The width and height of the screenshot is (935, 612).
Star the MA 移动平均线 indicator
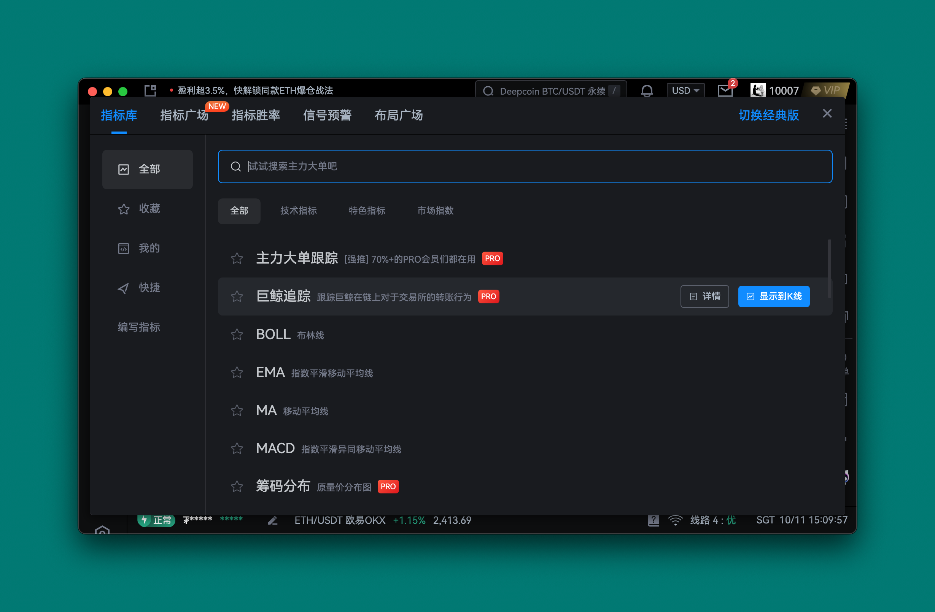(x=237, y=411)
